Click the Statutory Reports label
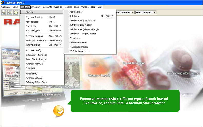203x127 pixels. click(x=99, y=75)
